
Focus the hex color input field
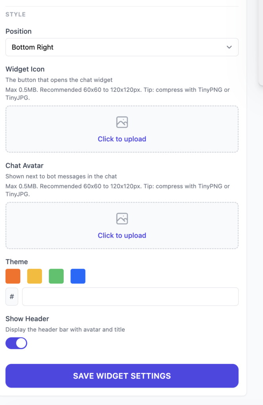130,297
